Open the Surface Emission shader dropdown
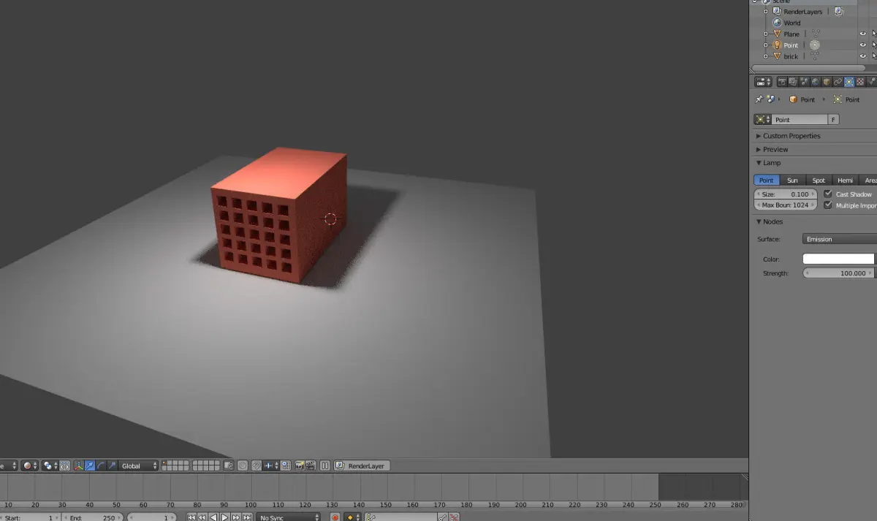Viewport: 877px width, 521px height. click(x=839, y=239)
